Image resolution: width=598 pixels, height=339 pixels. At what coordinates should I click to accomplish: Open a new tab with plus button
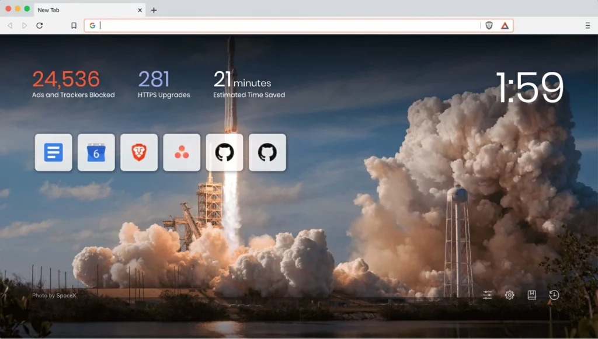(x=154, y=10)
